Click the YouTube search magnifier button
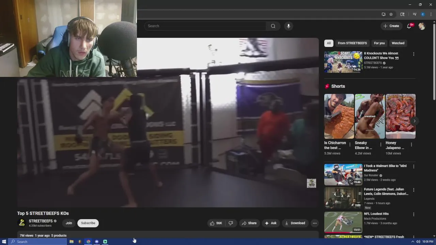The image size is (436, 245). coord(273,26)
